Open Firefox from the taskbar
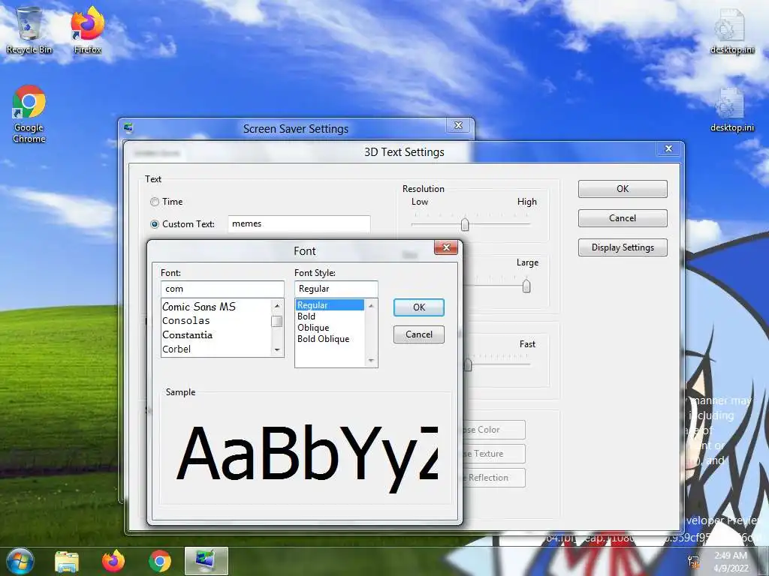Viewport: 769px width, 576px height. pyautogui.click(x=113, y=561)
